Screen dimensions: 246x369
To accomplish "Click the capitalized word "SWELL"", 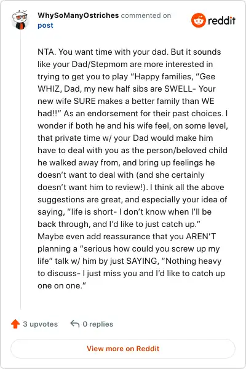I will [178, 89].
